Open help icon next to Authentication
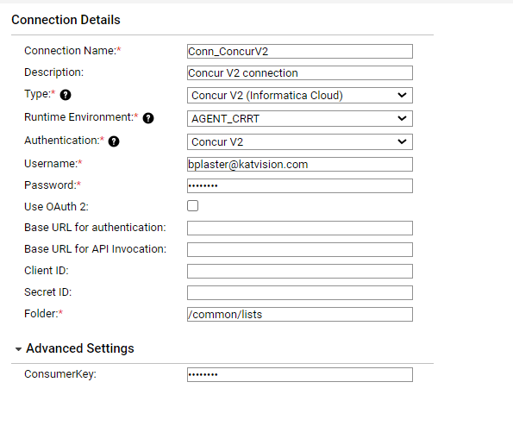The width and height of the screenshot is (513, 426). pyautogui.click(x=114, y=141)
